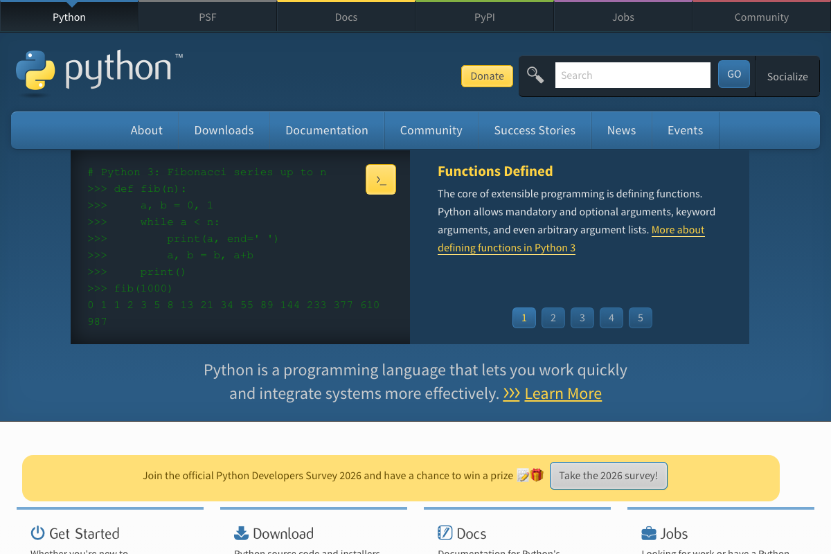Click the Jobs briefcase icon
831x554 pixels.
click(x=648, y=533)
